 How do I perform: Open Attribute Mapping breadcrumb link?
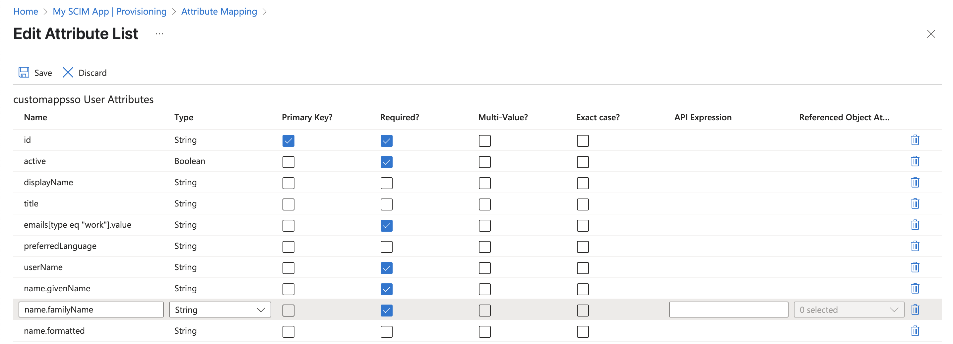pos(219,12)
